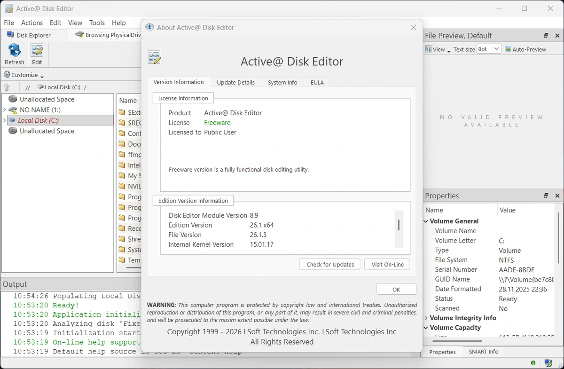Screen dimensions: 564x369
Task: Click the $REC folder icon
Action: (x=122, y=123)
